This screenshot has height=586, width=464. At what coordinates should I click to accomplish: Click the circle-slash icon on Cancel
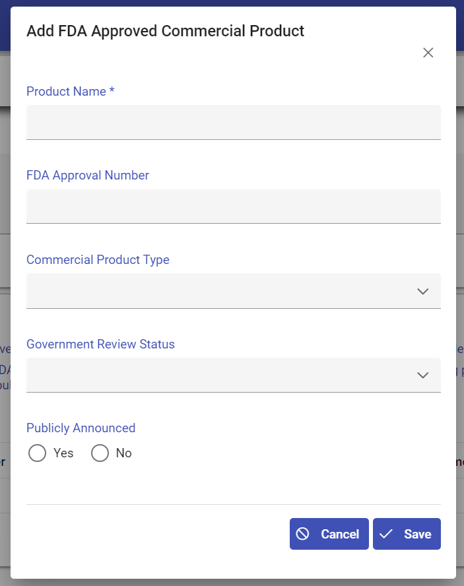pyautogui.click(x=303, y=534)
